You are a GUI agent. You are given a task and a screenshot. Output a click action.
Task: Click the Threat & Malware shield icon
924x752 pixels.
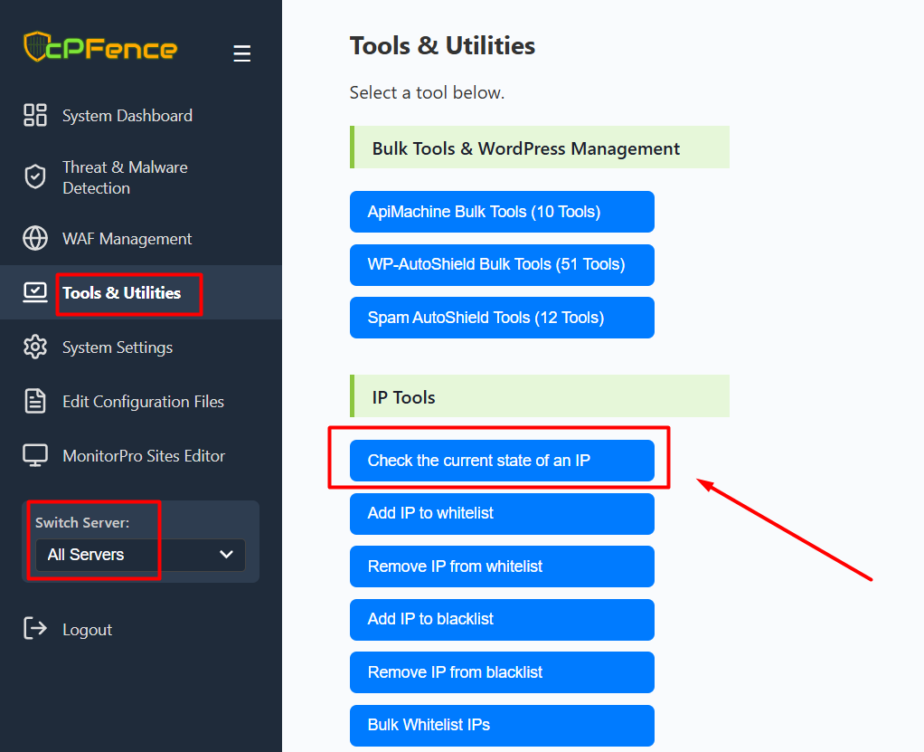pos(35,177)
